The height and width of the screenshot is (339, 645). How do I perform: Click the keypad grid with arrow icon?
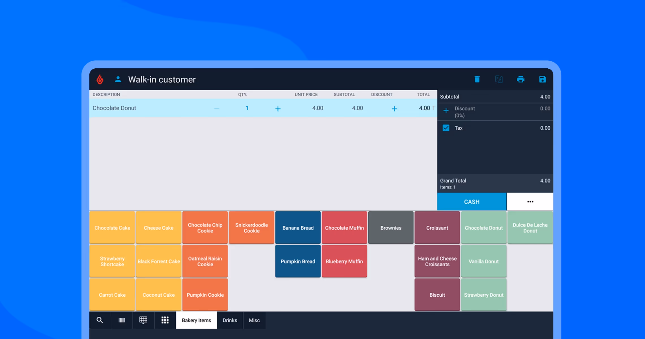[x=143, y=320]
